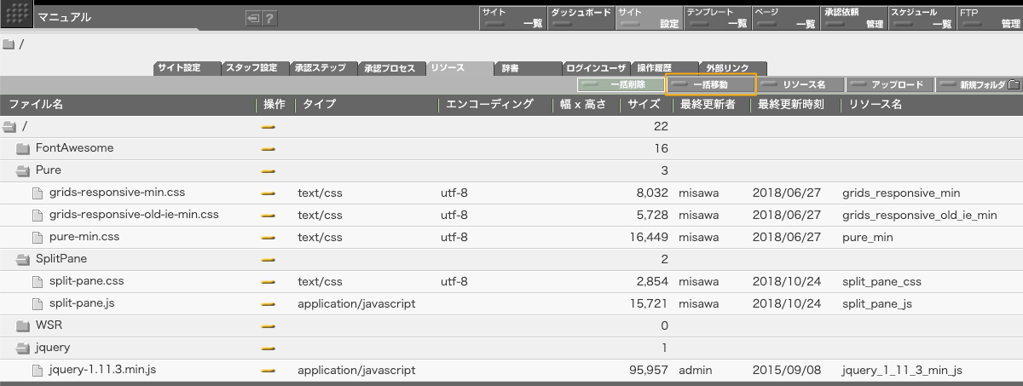Viewport: 1023px width, 386px height.
Task: Collapse the SplitPane folder
Action: pyautogui.click(x=23, y=259)
